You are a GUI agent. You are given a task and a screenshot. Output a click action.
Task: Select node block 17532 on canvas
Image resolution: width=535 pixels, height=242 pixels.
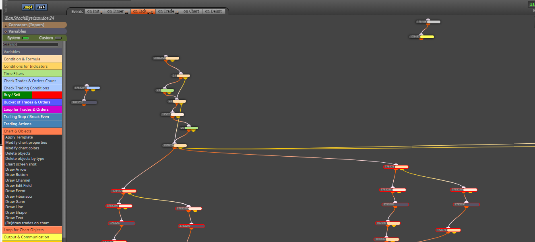(172, 114)
